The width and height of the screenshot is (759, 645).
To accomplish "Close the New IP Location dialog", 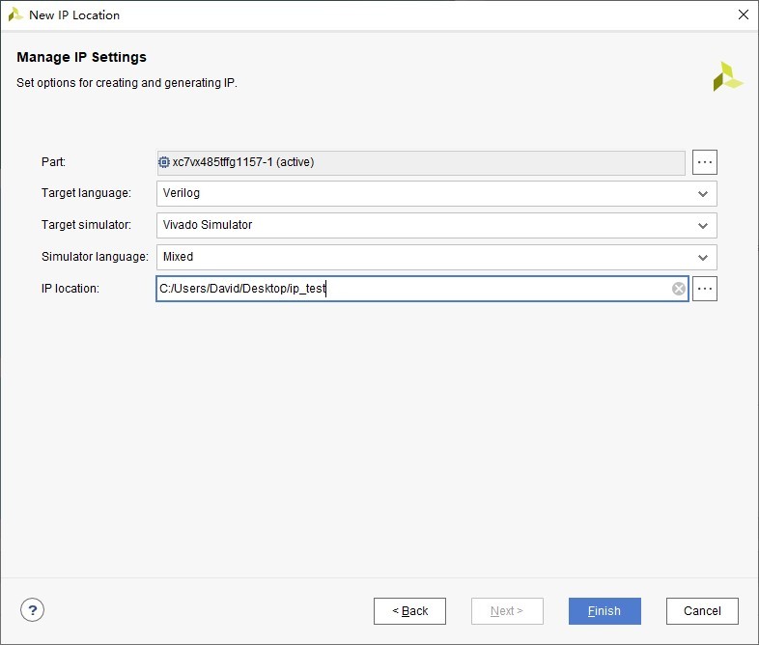I will [744, 14].
